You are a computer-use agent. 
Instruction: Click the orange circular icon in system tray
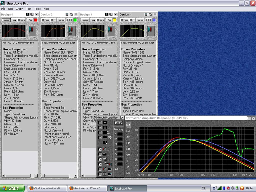(x=242, y=188)
